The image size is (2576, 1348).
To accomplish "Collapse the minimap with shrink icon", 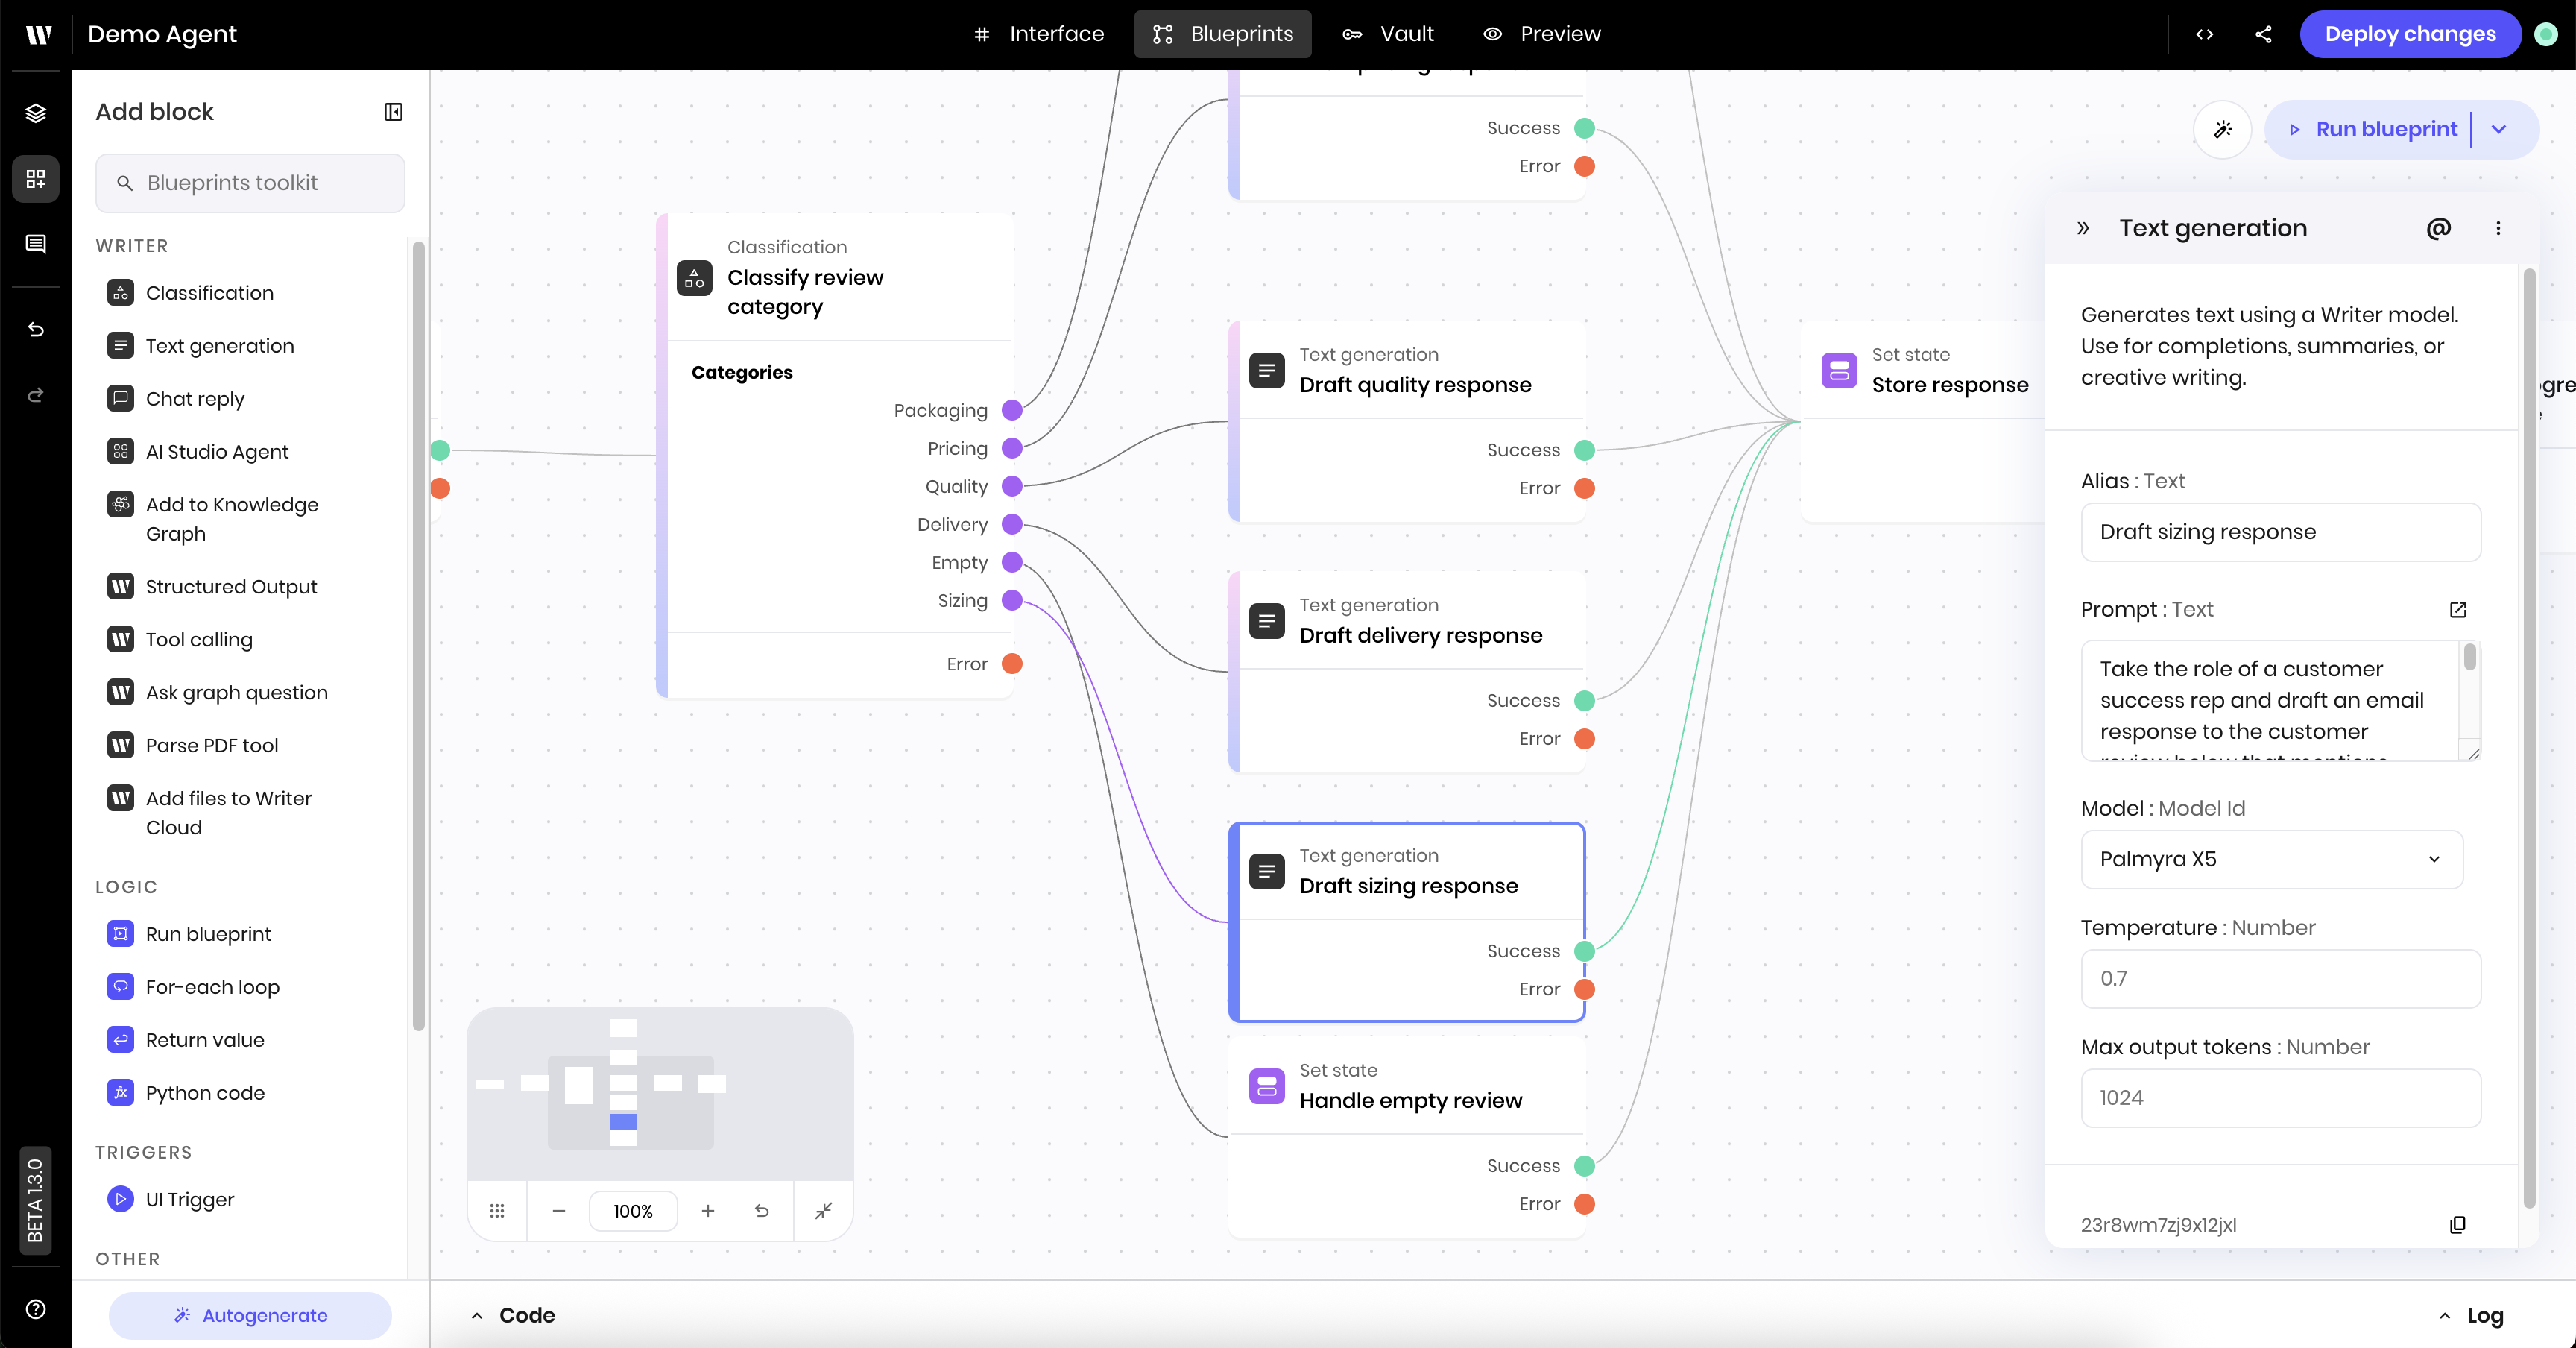I will 823,1211.
